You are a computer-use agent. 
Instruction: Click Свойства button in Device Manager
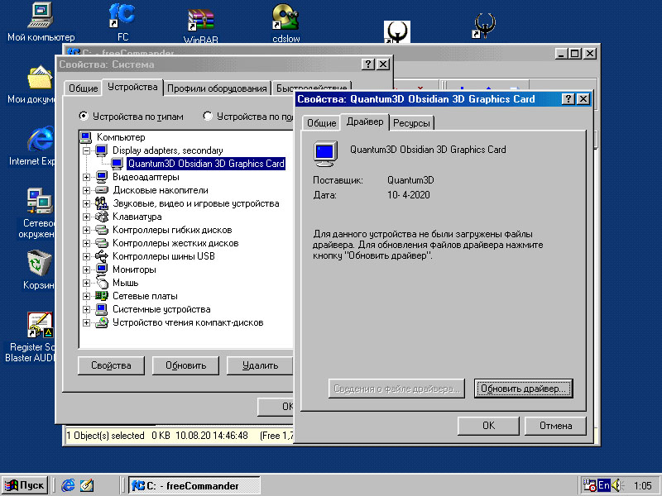pos(111,365)
